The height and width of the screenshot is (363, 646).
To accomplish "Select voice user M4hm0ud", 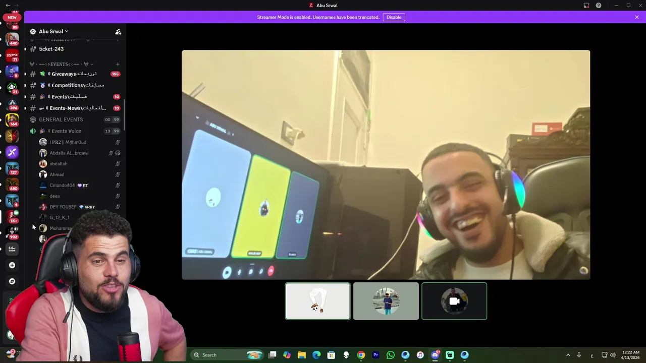I will [80, 142].
